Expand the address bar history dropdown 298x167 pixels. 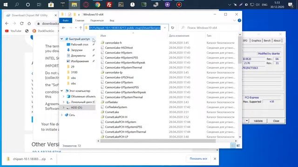coord(165,28)
